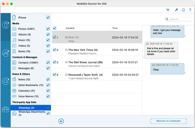Uncheck row 2 New York Times checkbox
The height and width of the screenshot is (128, 195).
pyautogui.click(x=55, y=50)
